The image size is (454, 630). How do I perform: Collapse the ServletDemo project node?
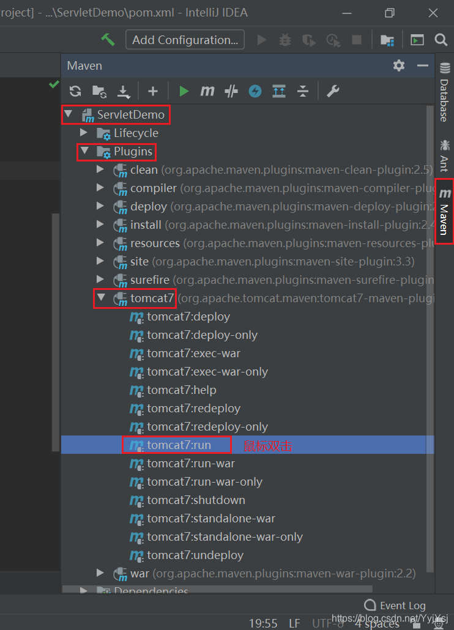(x=69, y=114)
